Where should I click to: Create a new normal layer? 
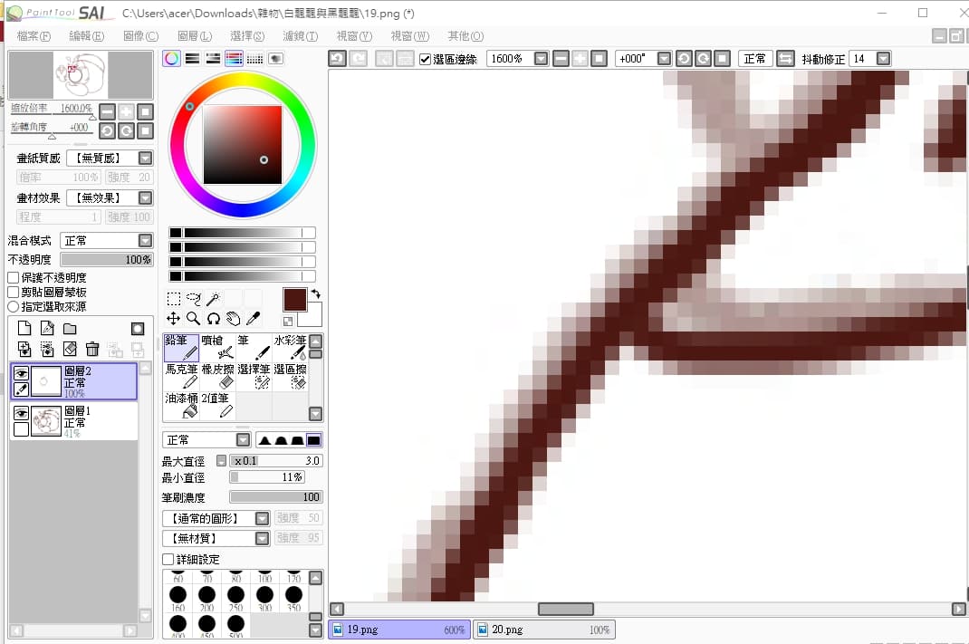(24, 328)
